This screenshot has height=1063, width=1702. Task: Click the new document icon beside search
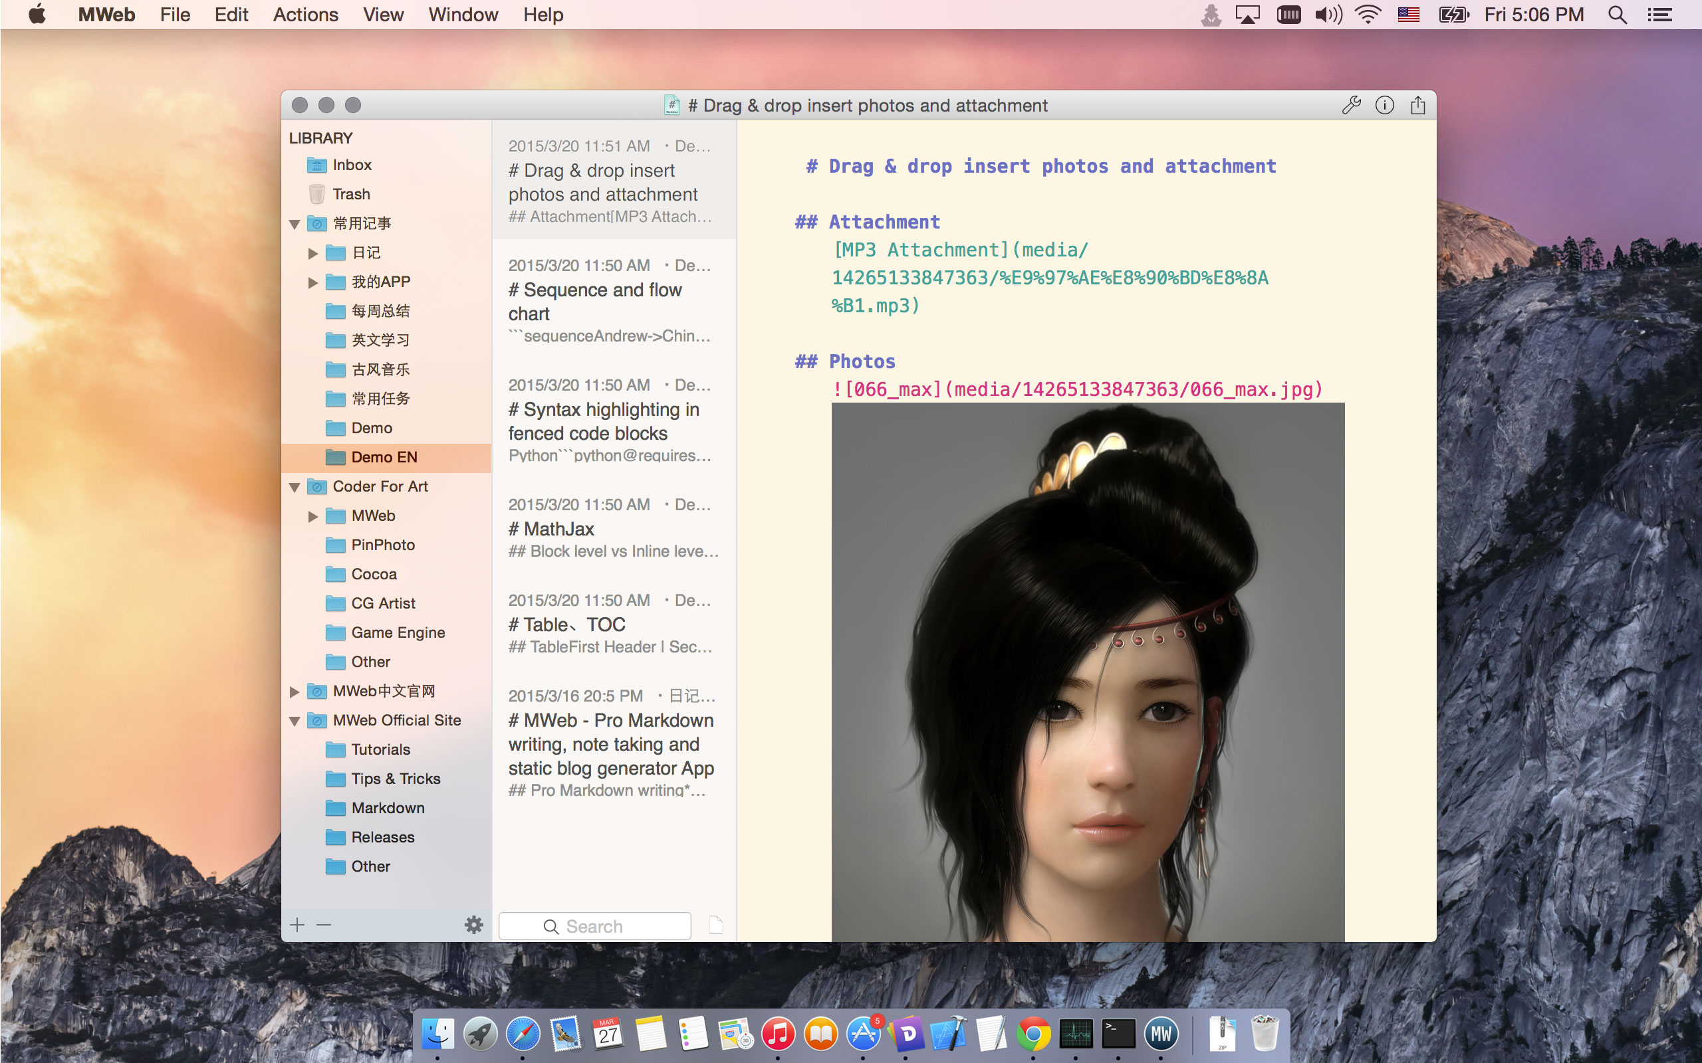(x=715, y=925)
